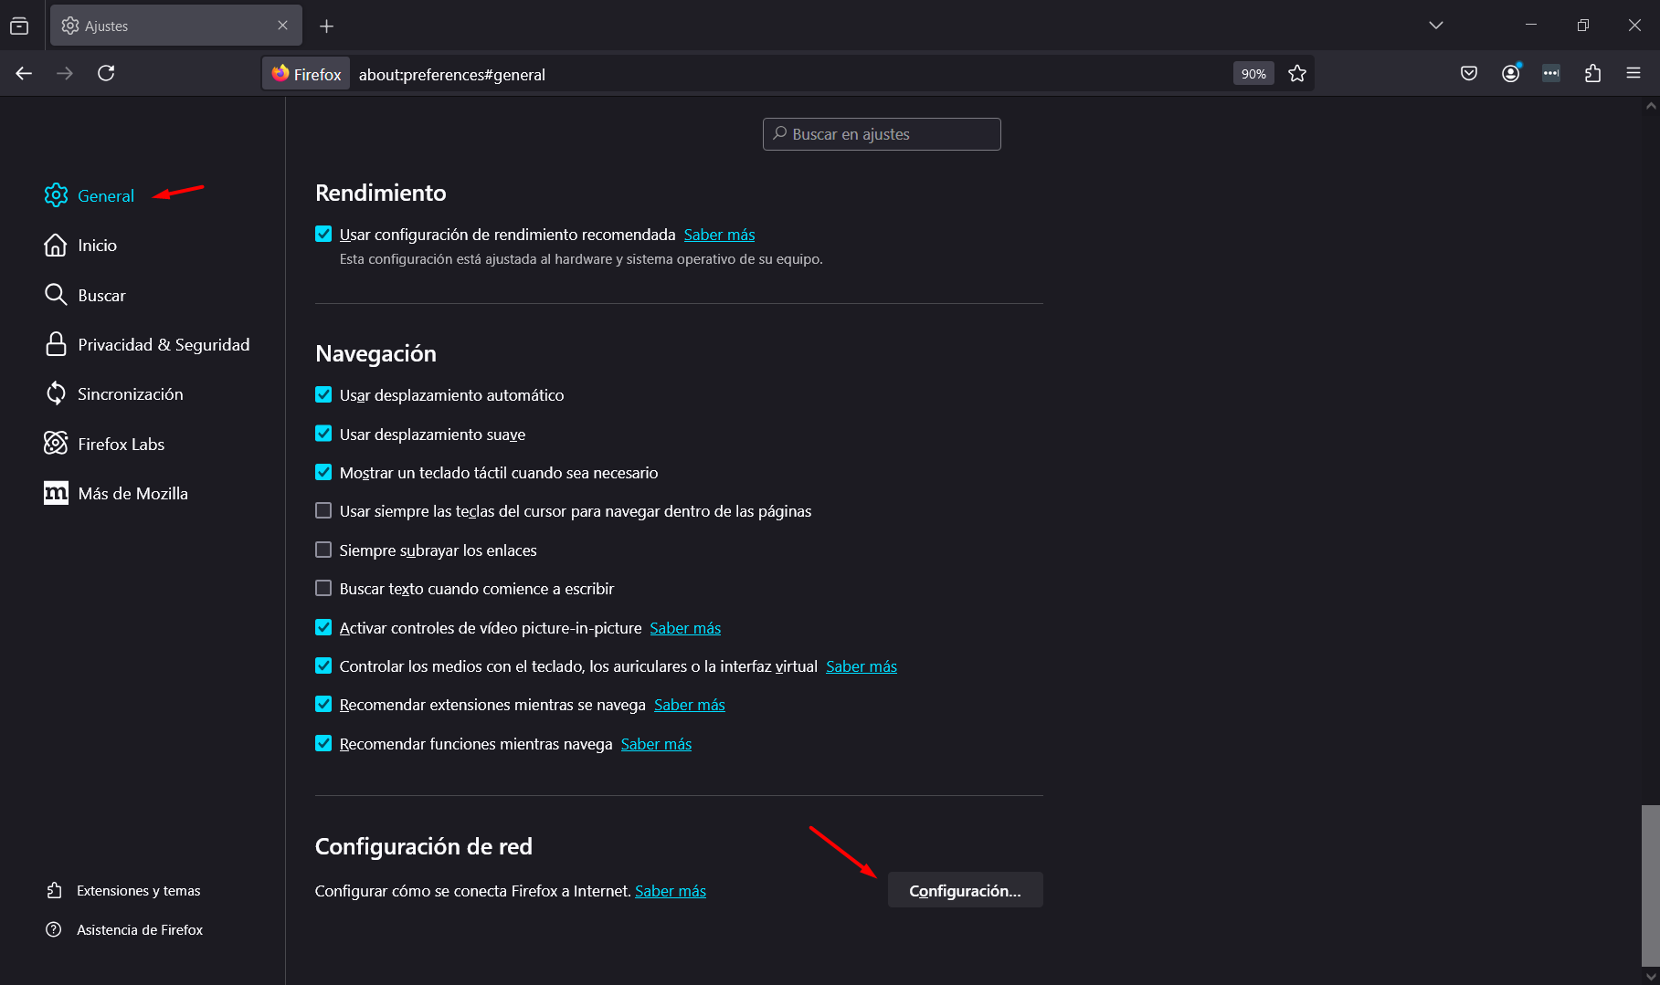Open Saber más for Recomendar funciones
This screenshot has height=985, width=1660.
tap(656, 744)
